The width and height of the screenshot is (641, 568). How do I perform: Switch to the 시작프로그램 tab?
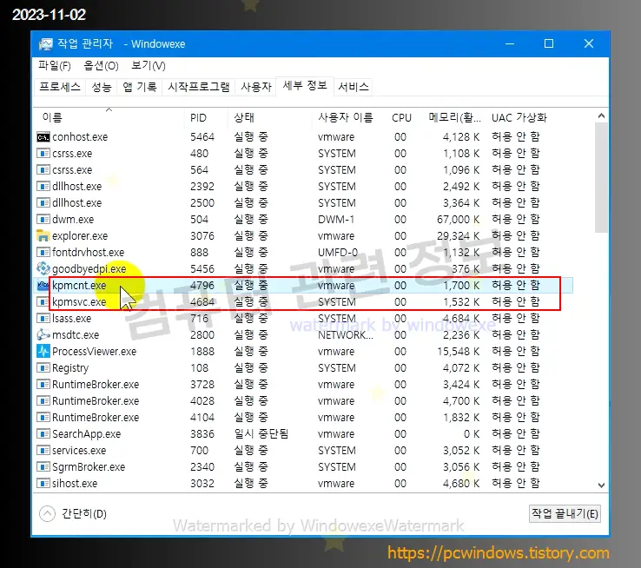click(199, 87)
